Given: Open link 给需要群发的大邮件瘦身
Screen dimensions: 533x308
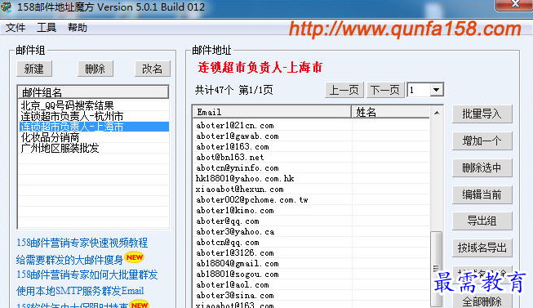Looking at the screenshot, I should (x=69, y=260).
